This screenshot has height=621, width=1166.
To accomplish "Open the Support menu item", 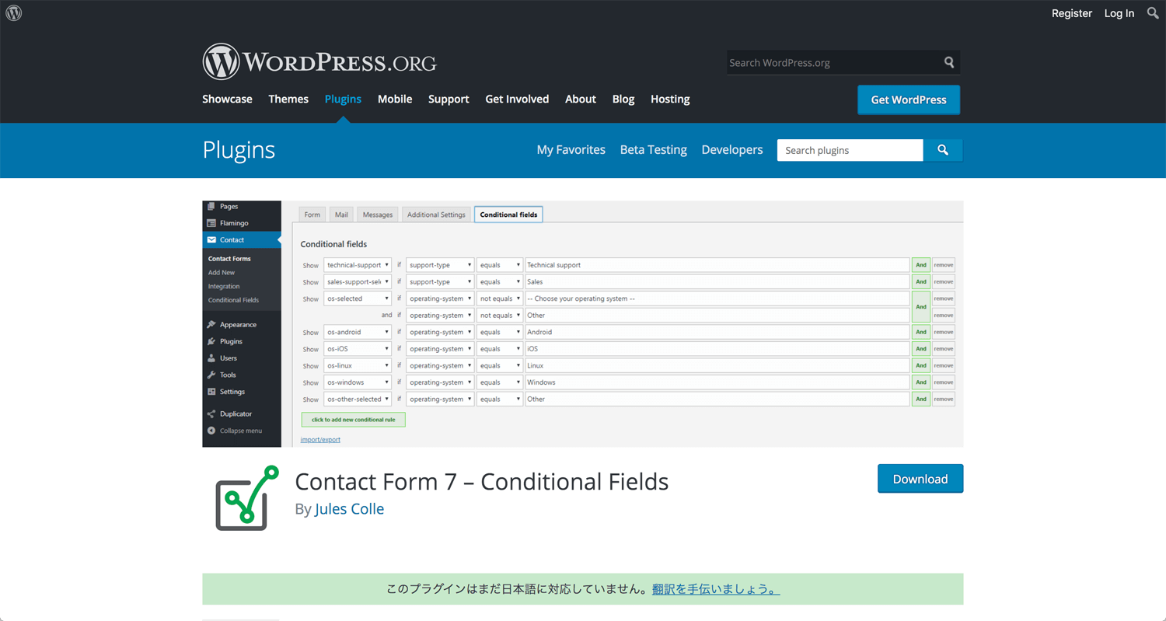I will [x=449, y=99].
